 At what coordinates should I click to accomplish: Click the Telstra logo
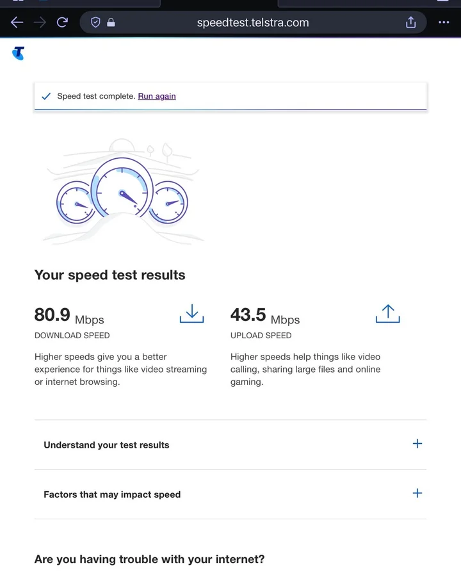pyautogui.click(x=18, y=53)
